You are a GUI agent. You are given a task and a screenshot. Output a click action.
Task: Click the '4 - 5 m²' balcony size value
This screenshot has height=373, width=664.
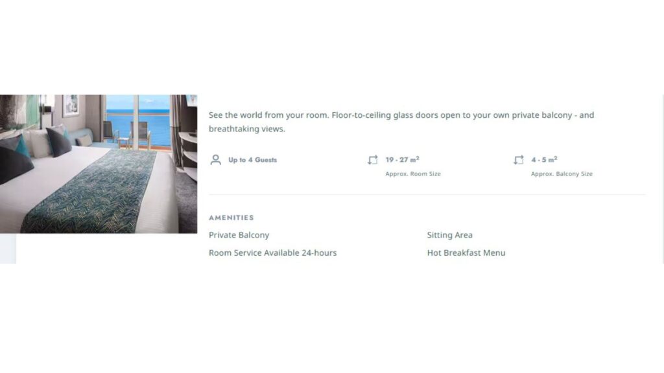pyautogui.click(x=544, y=159)
